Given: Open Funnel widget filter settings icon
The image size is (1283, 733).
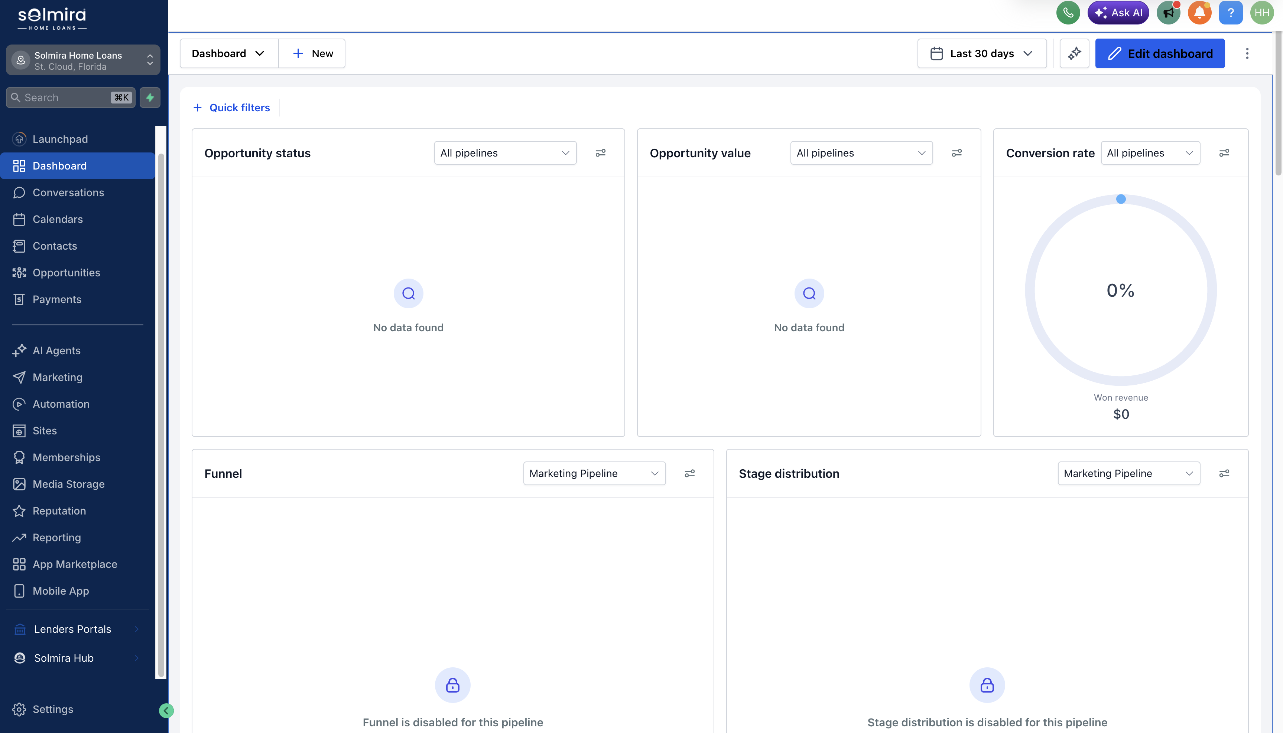Looking at the screenshot, I should (690, 473).
